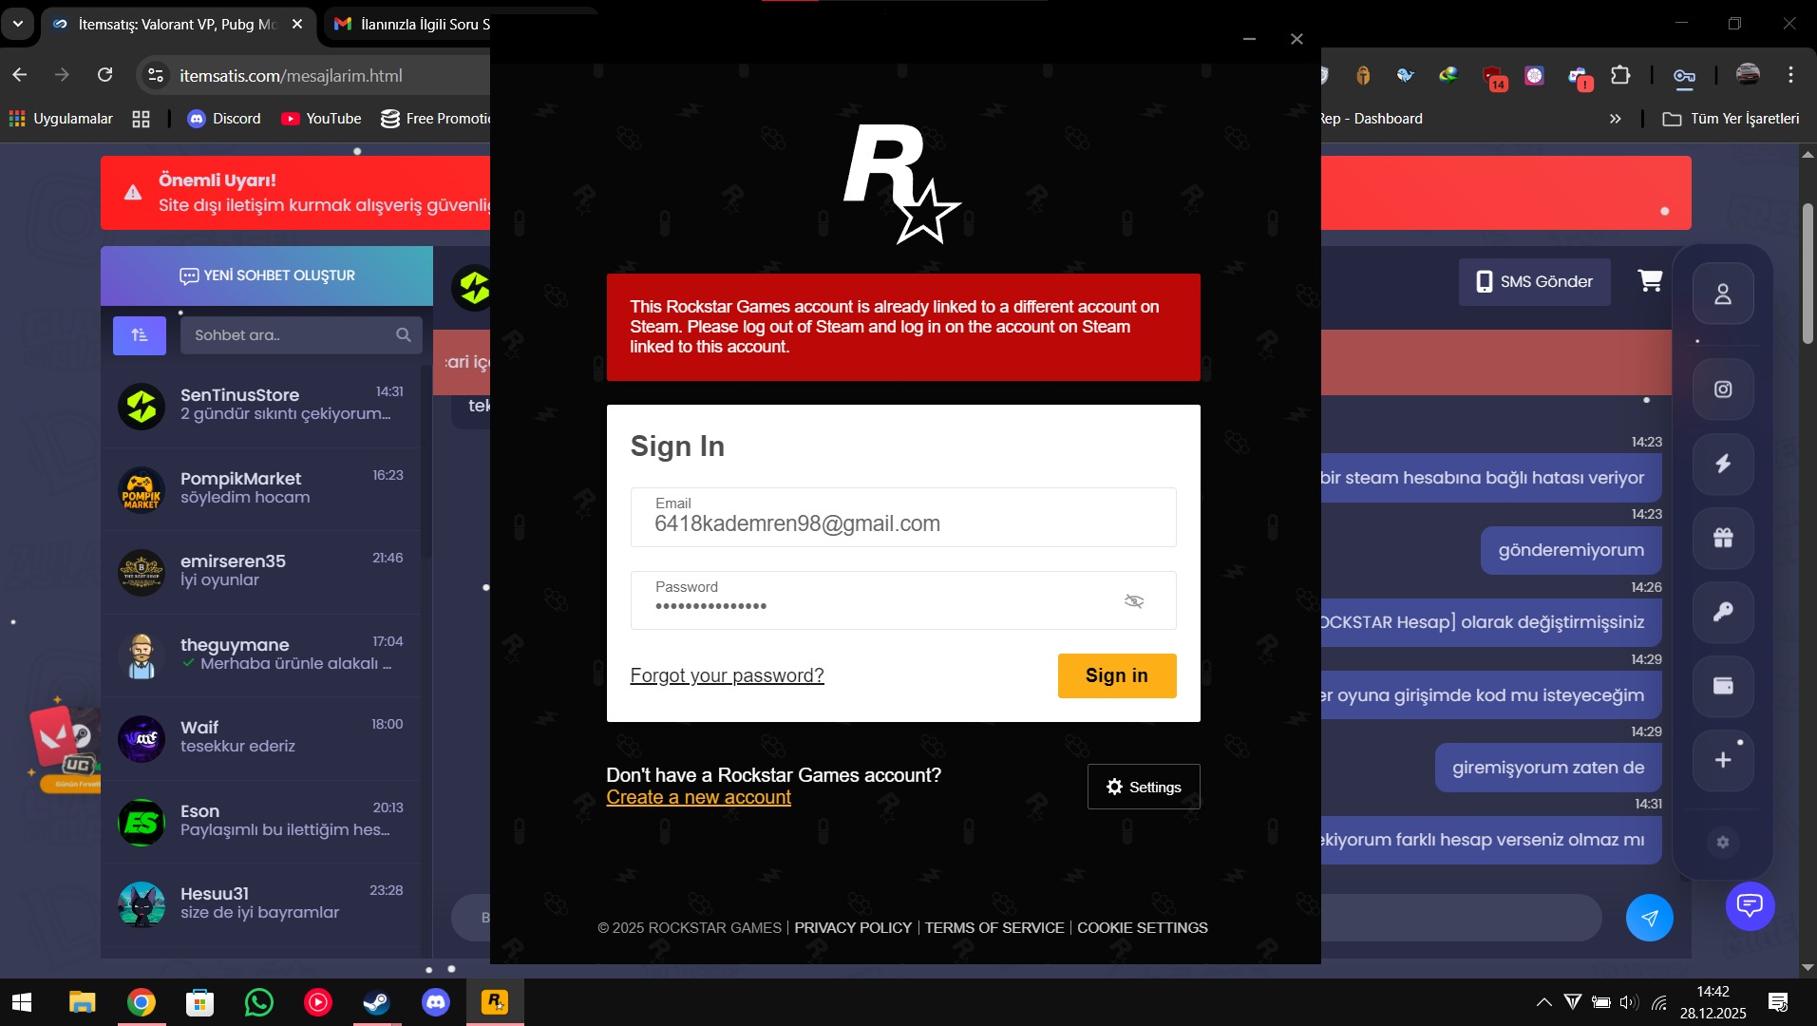The width and height of the screenshot is (1817, 1026).
Task: Open SenTinusStore conversation
Action: click(261, 405)
